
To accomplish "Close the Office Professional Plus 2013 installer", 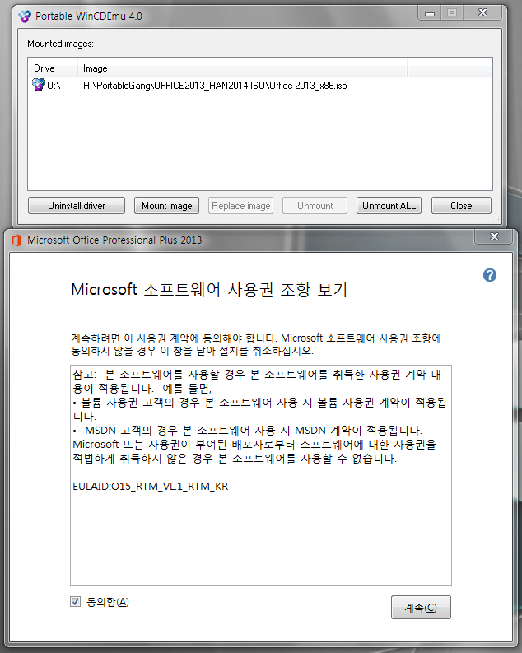I will click(x=494, y=236).
